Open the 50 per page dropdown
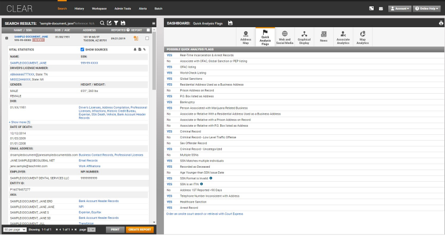Screen dimensions: 445x250 (x=13, y=230)
